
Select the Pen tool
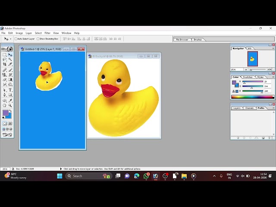5,95
